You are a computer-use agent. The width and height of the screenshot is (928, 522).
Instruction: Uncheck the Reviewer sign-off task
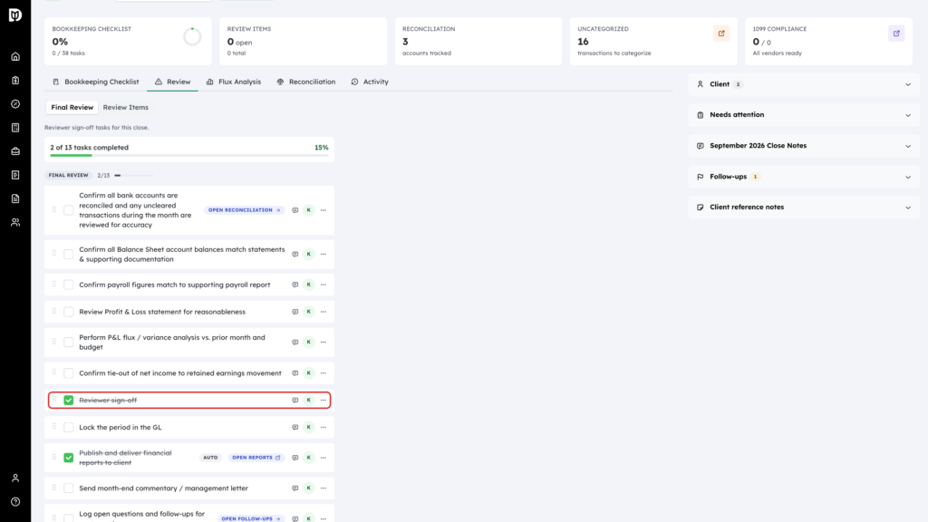click(x=69, y=400)
